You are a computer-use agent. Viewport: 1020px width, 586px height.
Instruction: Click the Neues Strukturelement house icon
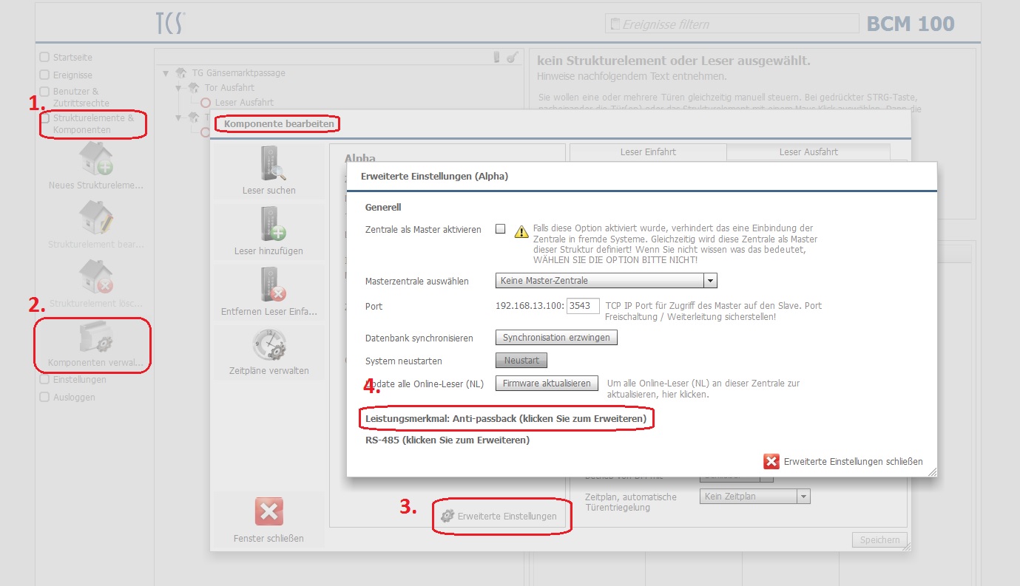click(95, 158)
